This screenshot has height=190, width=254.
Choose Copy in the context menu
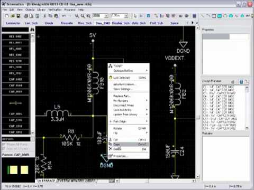click(x=129, y=145)
